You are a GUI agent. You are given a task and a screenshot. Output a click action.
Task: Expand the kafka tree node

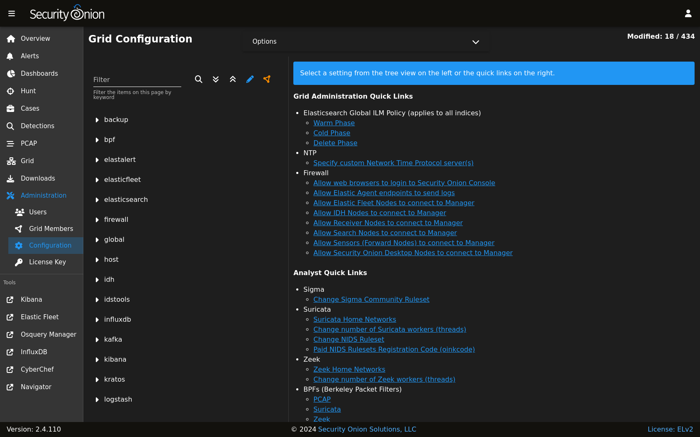pyautogui.click(x=97, y=340)
